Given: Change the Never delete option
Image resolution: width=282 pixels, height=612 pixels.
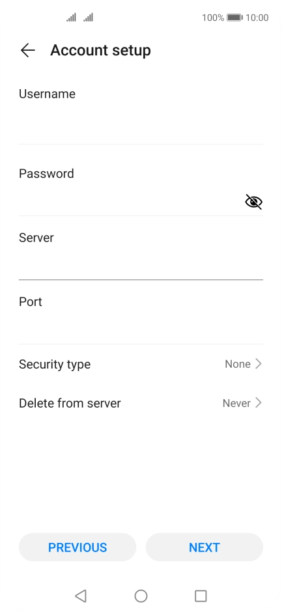Looking at the screenshot, I should 236,403.
